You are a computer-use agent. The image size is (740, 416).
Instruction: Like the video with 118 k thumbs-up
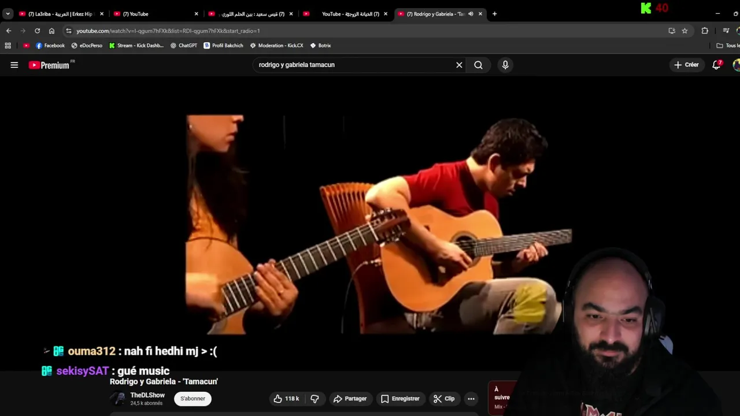[x=286, y=399]
